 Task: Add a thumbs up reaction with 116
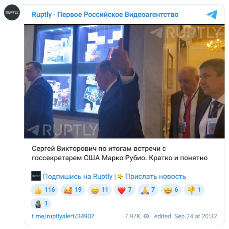tap(44, 190)
